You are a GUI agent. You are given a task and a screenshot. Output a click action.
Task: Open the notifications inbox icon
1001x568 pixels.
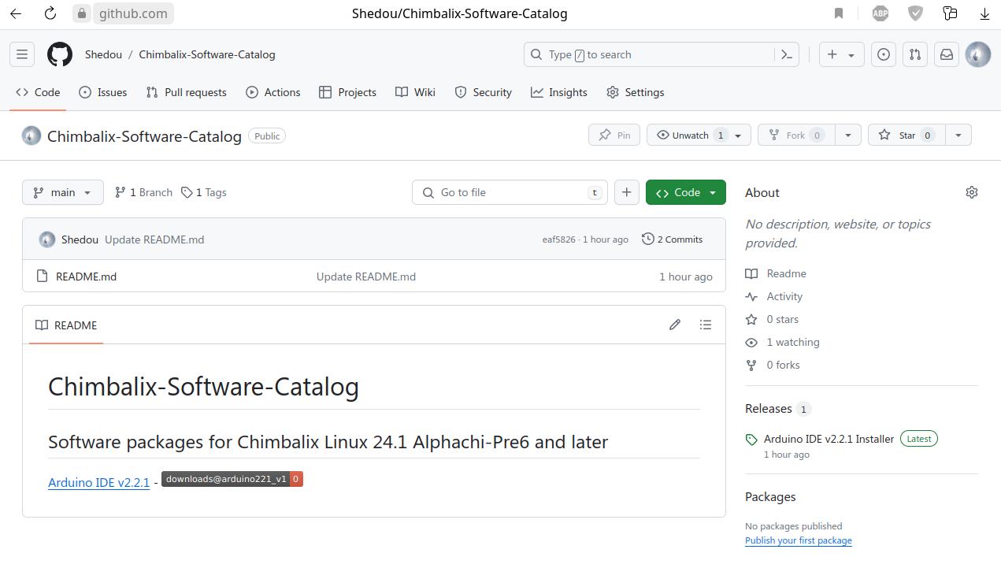tap(947, 54)
